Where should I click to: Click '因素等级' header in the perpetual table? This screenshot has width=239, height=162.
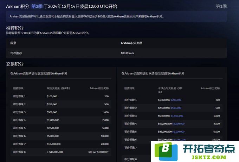[129, 88]
